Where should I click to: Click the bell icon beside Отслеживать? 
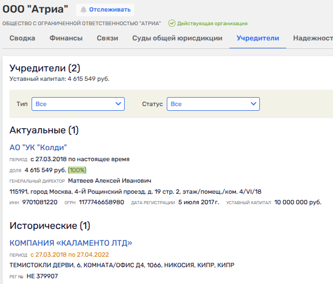click(83, 10)
